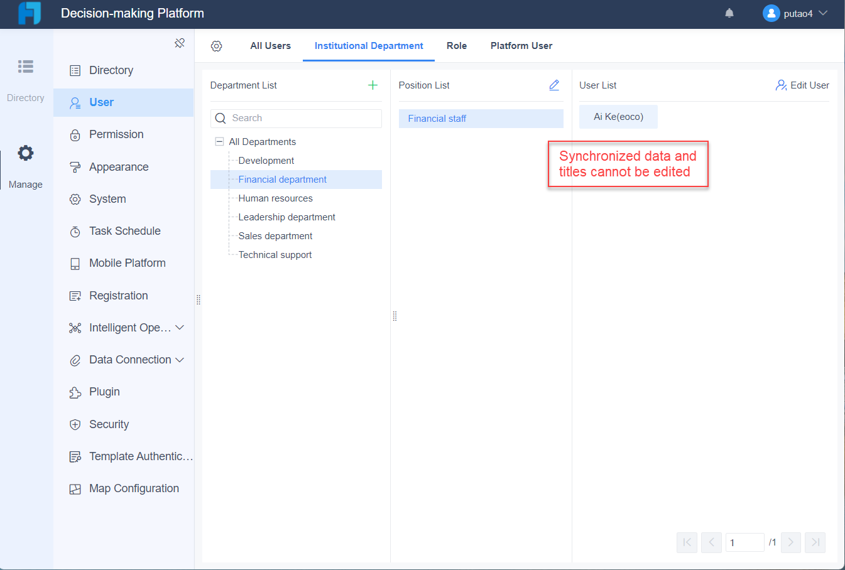
Task: Open the putao4 account dropdown
Action: [x=795, y=13]
